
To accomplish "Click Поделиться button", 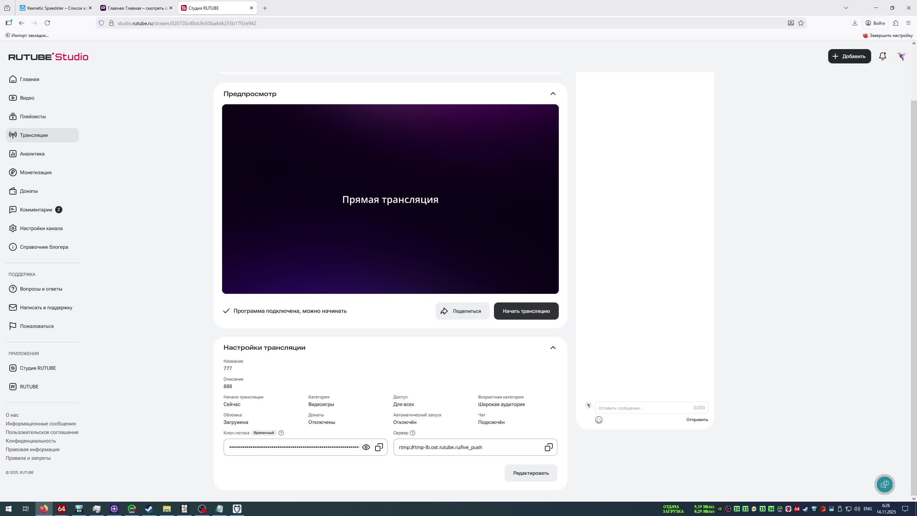I will pyautogui.click(x=462, y=311).
